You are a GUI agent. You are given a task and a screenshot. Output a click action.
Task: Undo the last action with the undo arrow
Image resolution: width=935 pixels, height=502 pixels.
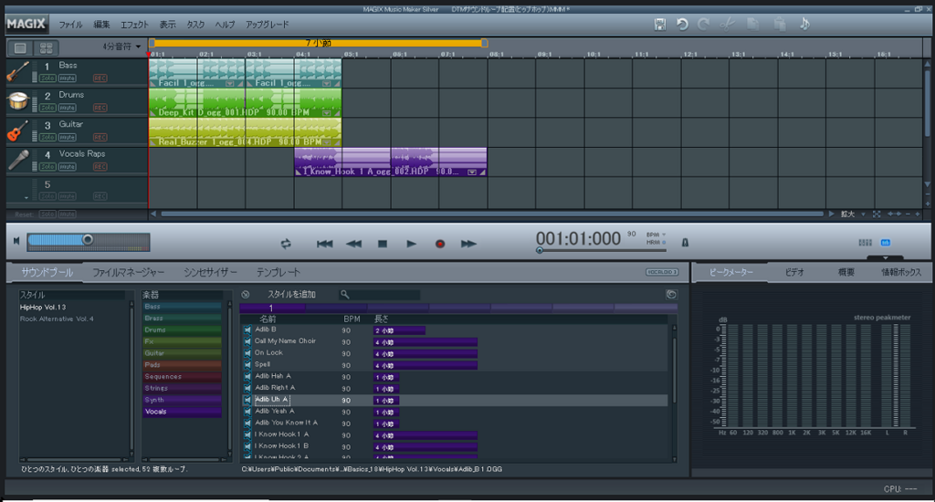(682, 25)
